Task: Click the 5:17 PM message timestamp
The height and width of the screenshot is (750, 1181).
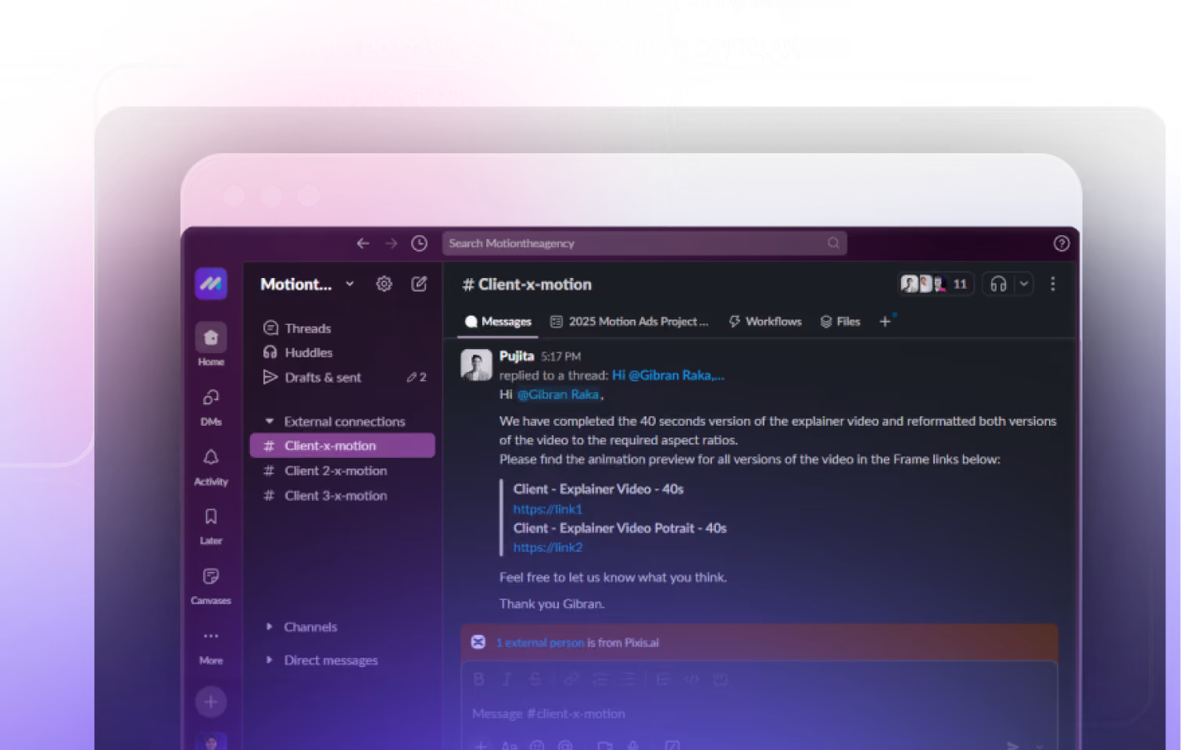Action: click(x=561, y=357)
